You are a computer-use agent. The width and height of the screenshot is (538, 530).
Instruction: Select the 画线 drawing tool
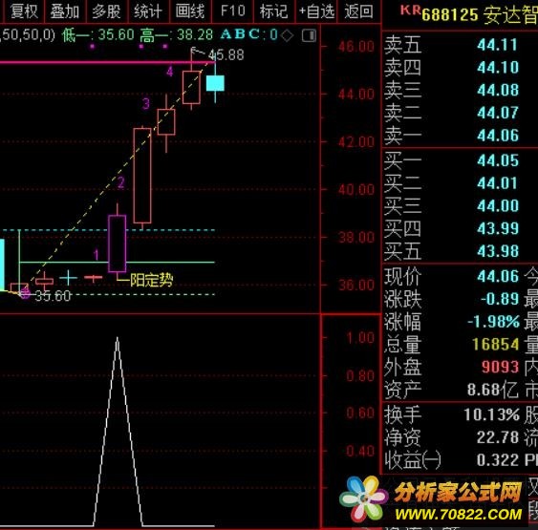click(190, 11)
